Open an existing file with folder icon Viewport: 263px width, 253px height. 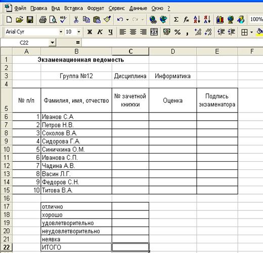tap(19, 19)
